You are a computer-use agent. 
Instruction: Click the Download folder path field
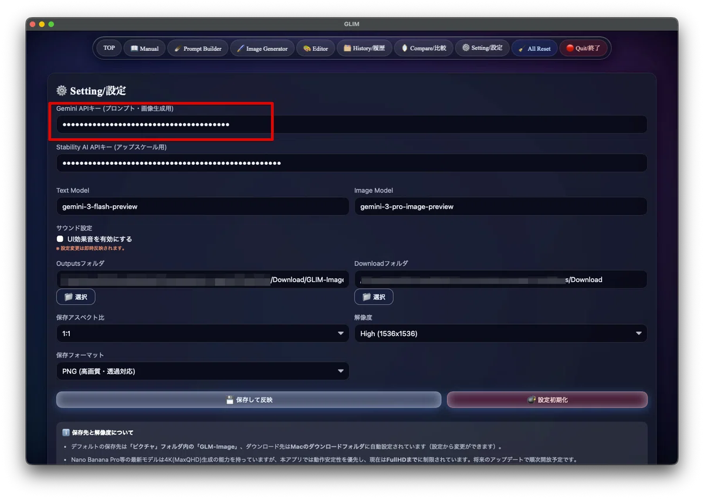pos(500,280)
